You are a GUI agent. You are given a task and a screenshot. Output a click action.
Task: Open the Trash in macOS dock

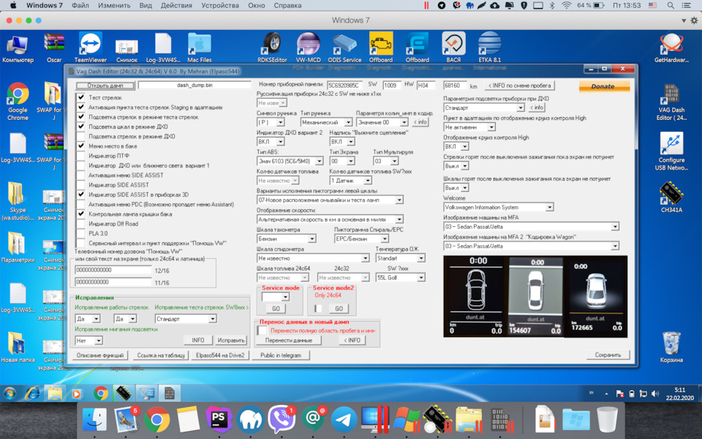pyautogui.click(x=607, y=420)
